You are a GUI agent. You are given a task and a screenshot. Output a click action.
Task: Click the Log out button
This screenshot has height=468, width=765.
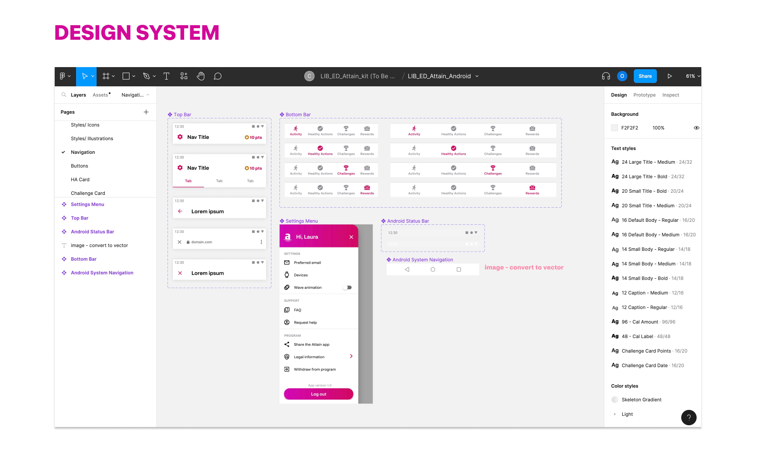click(318, 394)
